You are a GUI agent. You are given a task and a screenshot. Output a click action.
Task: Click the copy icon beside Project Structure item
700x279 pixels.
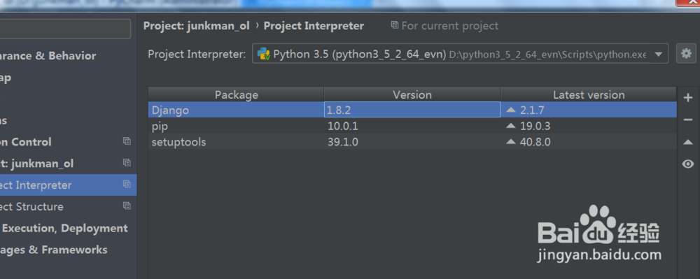(x=127, y=206)
